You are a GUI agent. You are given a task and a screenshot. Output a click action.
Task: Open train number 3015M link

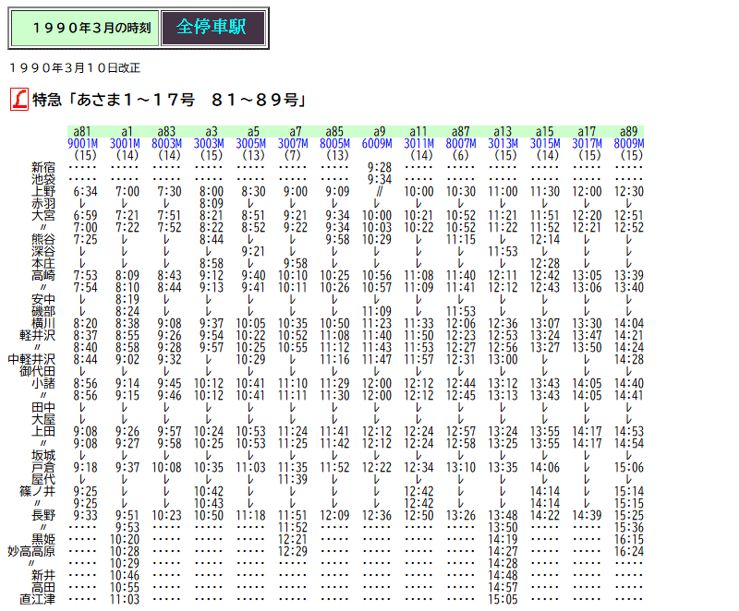tap(545, 144)
